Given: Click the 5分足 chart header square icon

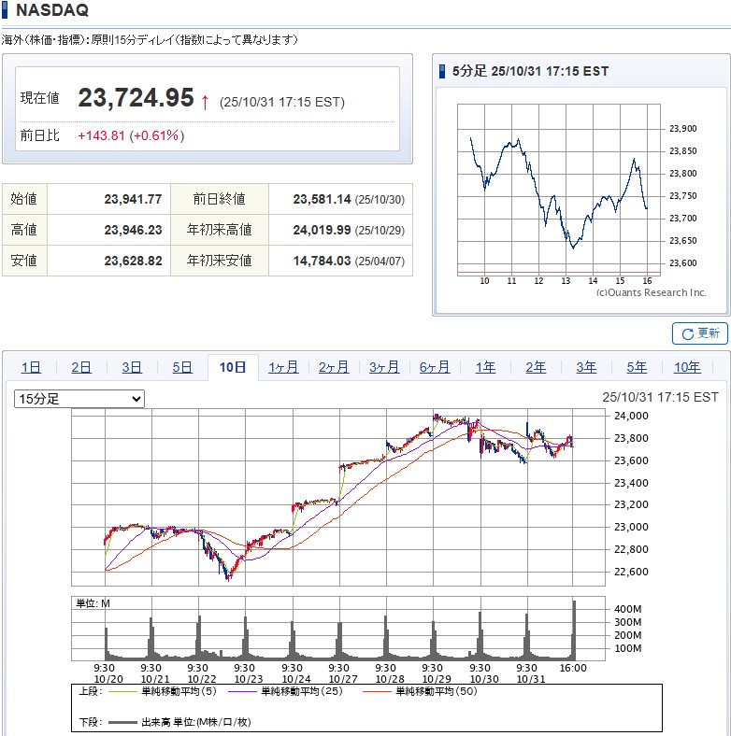Looking at the screenshot, I should click(443, 71).
